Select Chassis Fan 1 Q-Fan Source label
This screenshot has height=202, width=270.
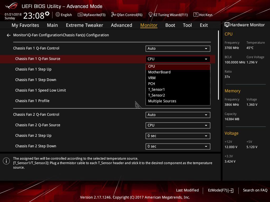[x=38, y=59]
